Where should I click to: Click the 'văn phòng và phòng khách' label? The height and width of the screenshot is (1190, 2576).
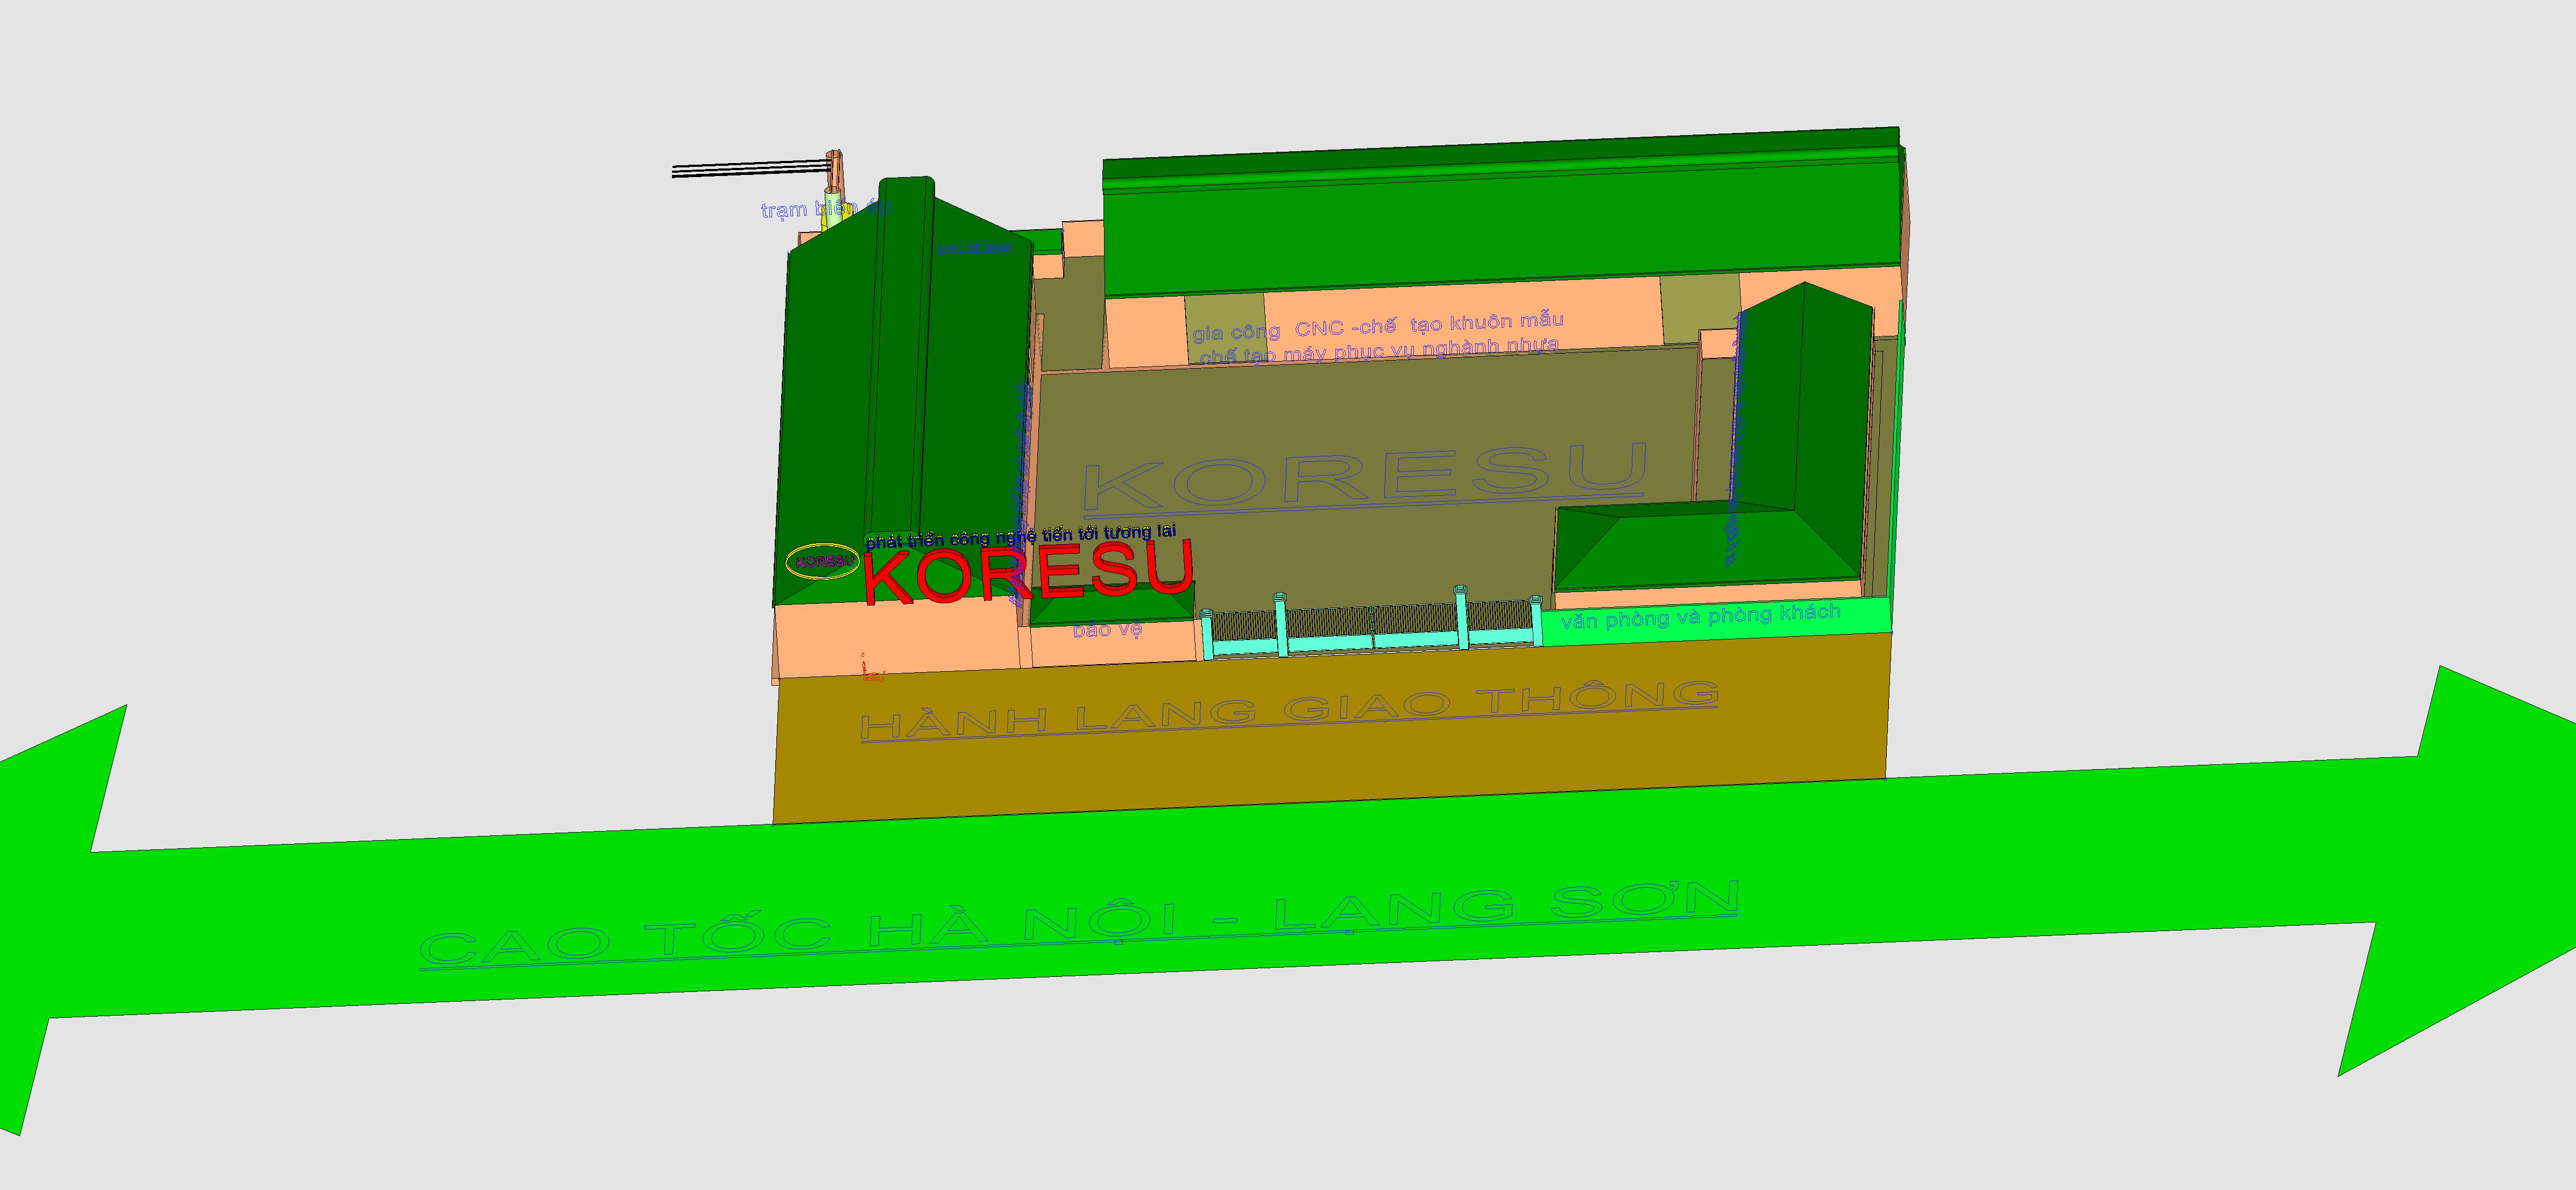pos(1700,616)
